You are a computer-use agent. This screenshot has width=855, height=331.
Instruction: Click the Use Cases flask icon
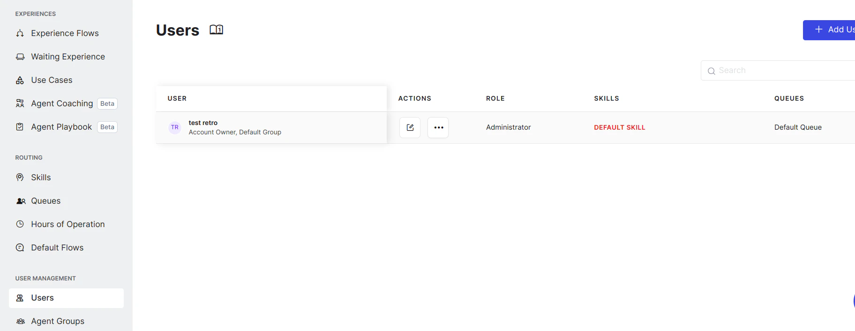(x=20, y=80)
